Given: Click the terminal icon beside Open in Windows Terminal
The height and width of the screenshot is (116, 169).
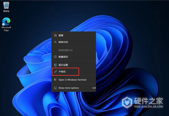Looking at the screenshot, I should [x=55, y=80].
